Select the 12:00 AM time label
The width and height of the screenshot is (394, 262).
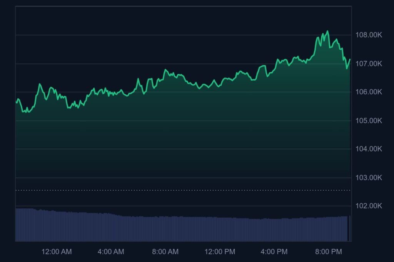click(57, 252)
